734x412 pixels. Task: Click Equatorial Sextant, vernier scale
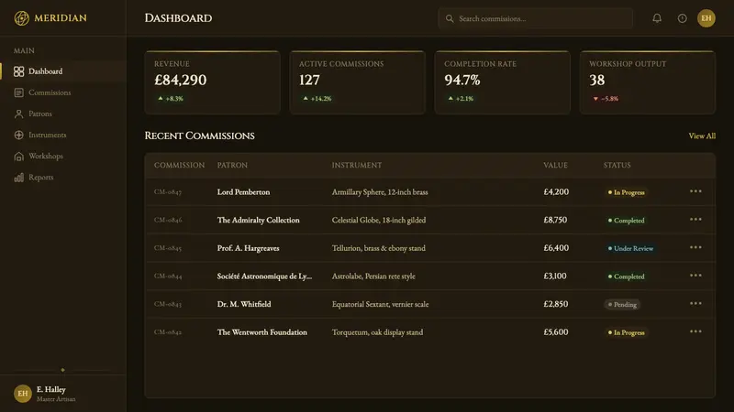click(380, 304)
